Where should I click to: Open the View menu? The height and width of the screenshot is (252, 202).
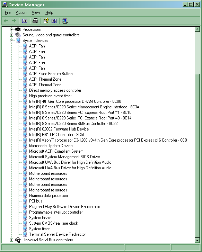pos(36,12)
